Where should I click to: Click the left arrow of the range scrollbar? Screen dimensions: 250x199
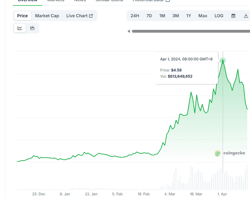pyautogui.click(x=129, y=31)
